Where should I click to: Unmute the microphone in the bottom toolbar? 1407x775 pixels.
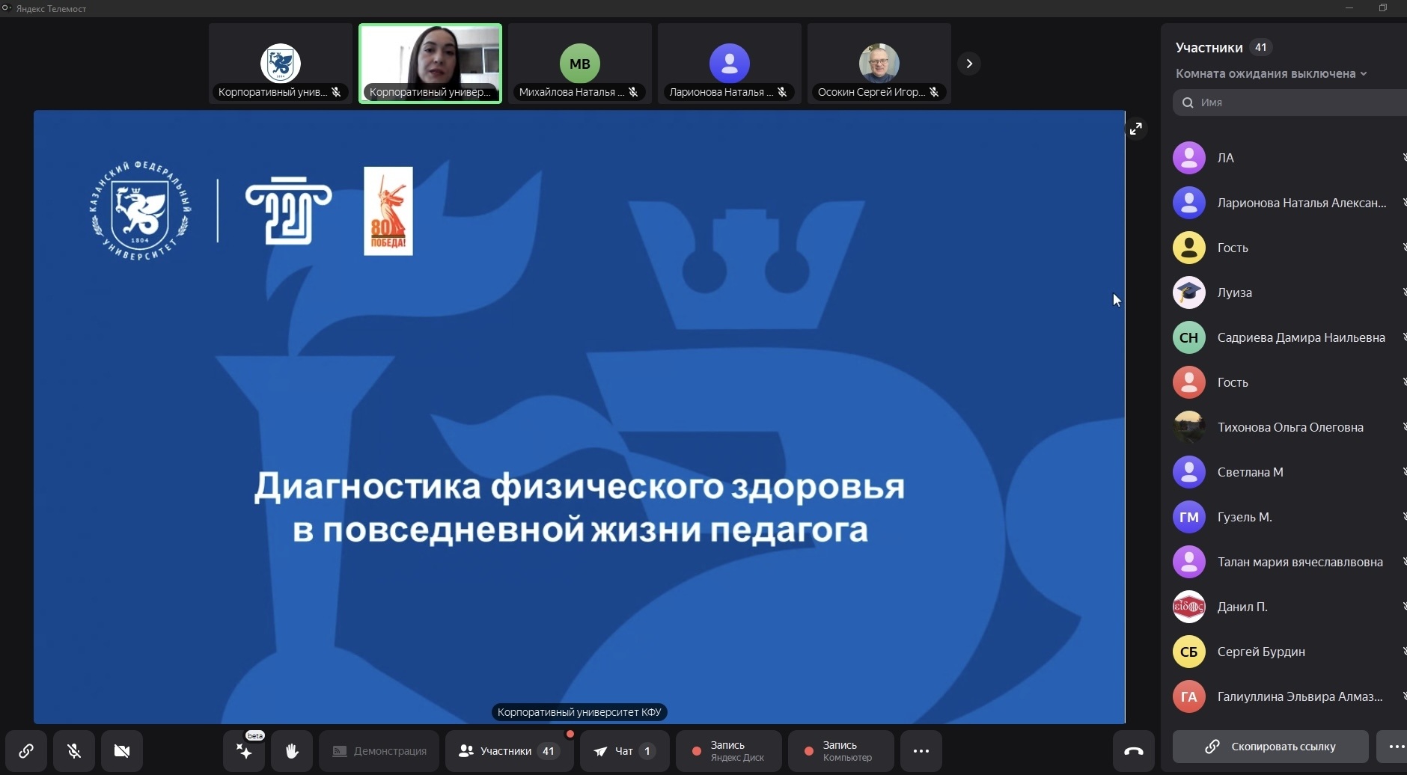[74, 750]
